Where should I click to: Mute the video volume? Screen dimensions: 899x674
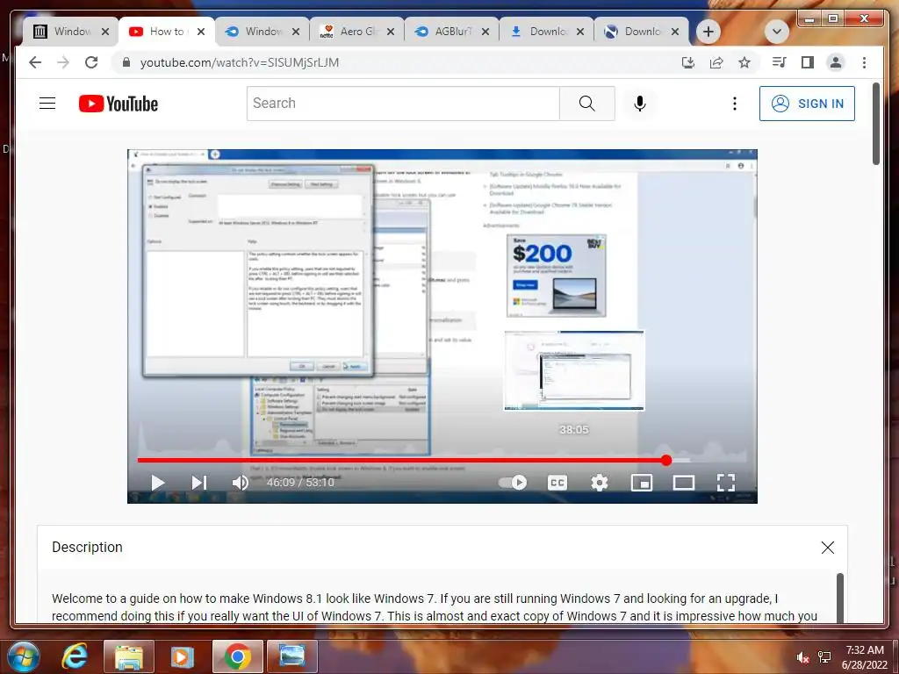point(241,483)
